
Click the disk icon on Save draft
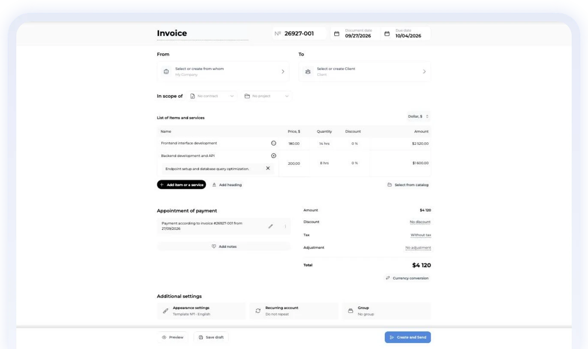201,337
